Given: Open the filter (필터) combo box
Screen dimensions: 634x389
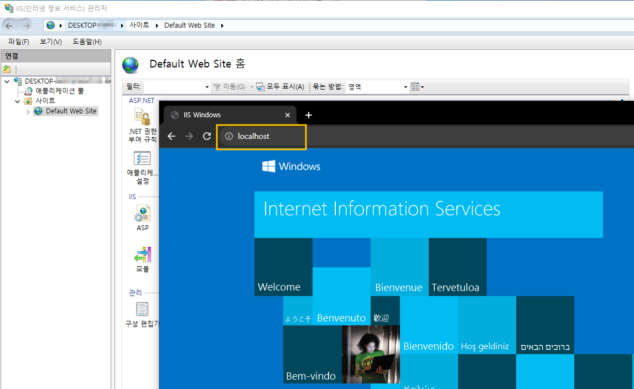Looking at the screenshot, I should click(x=177, y=86).
